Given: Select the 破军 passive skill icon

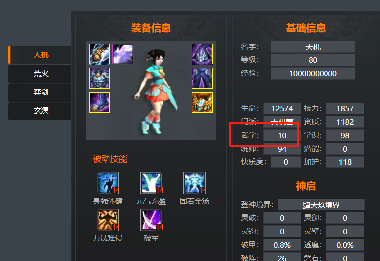Looking at the screenshot, I should (x=151, y=220).
